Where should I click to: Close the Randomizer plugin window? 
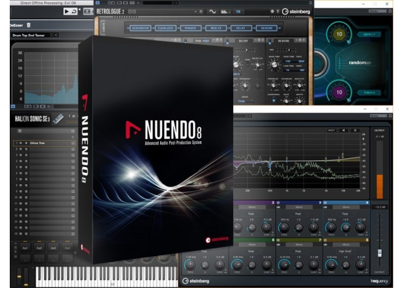[x=387, y=4]
